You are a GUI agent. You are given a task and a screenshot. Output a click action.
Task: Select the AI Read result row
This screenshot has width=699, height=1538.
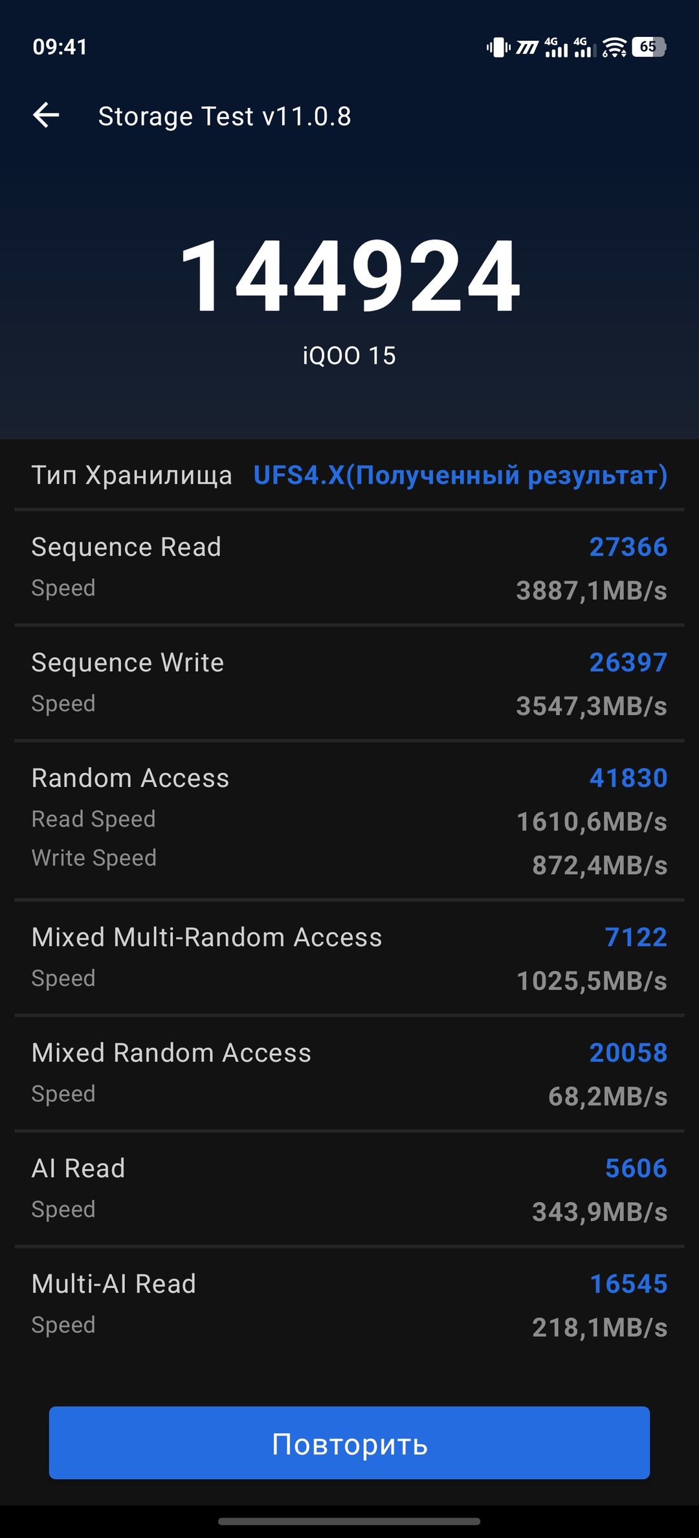[349, 1189]
